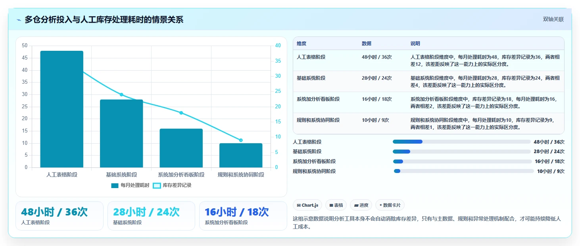The height and width of the screenshot is (246, 580).
Task: Select the 进度 tag pill
Action: (x=361, y=205)
